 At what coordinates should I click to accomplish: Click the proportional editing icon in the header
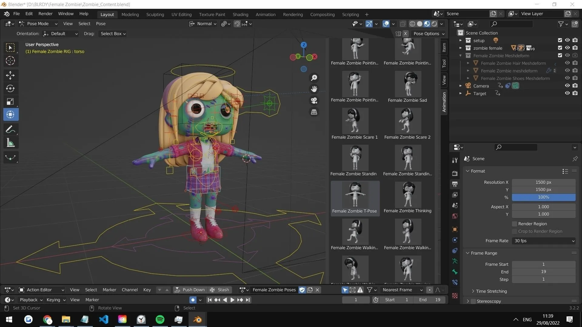click(223, 24)
